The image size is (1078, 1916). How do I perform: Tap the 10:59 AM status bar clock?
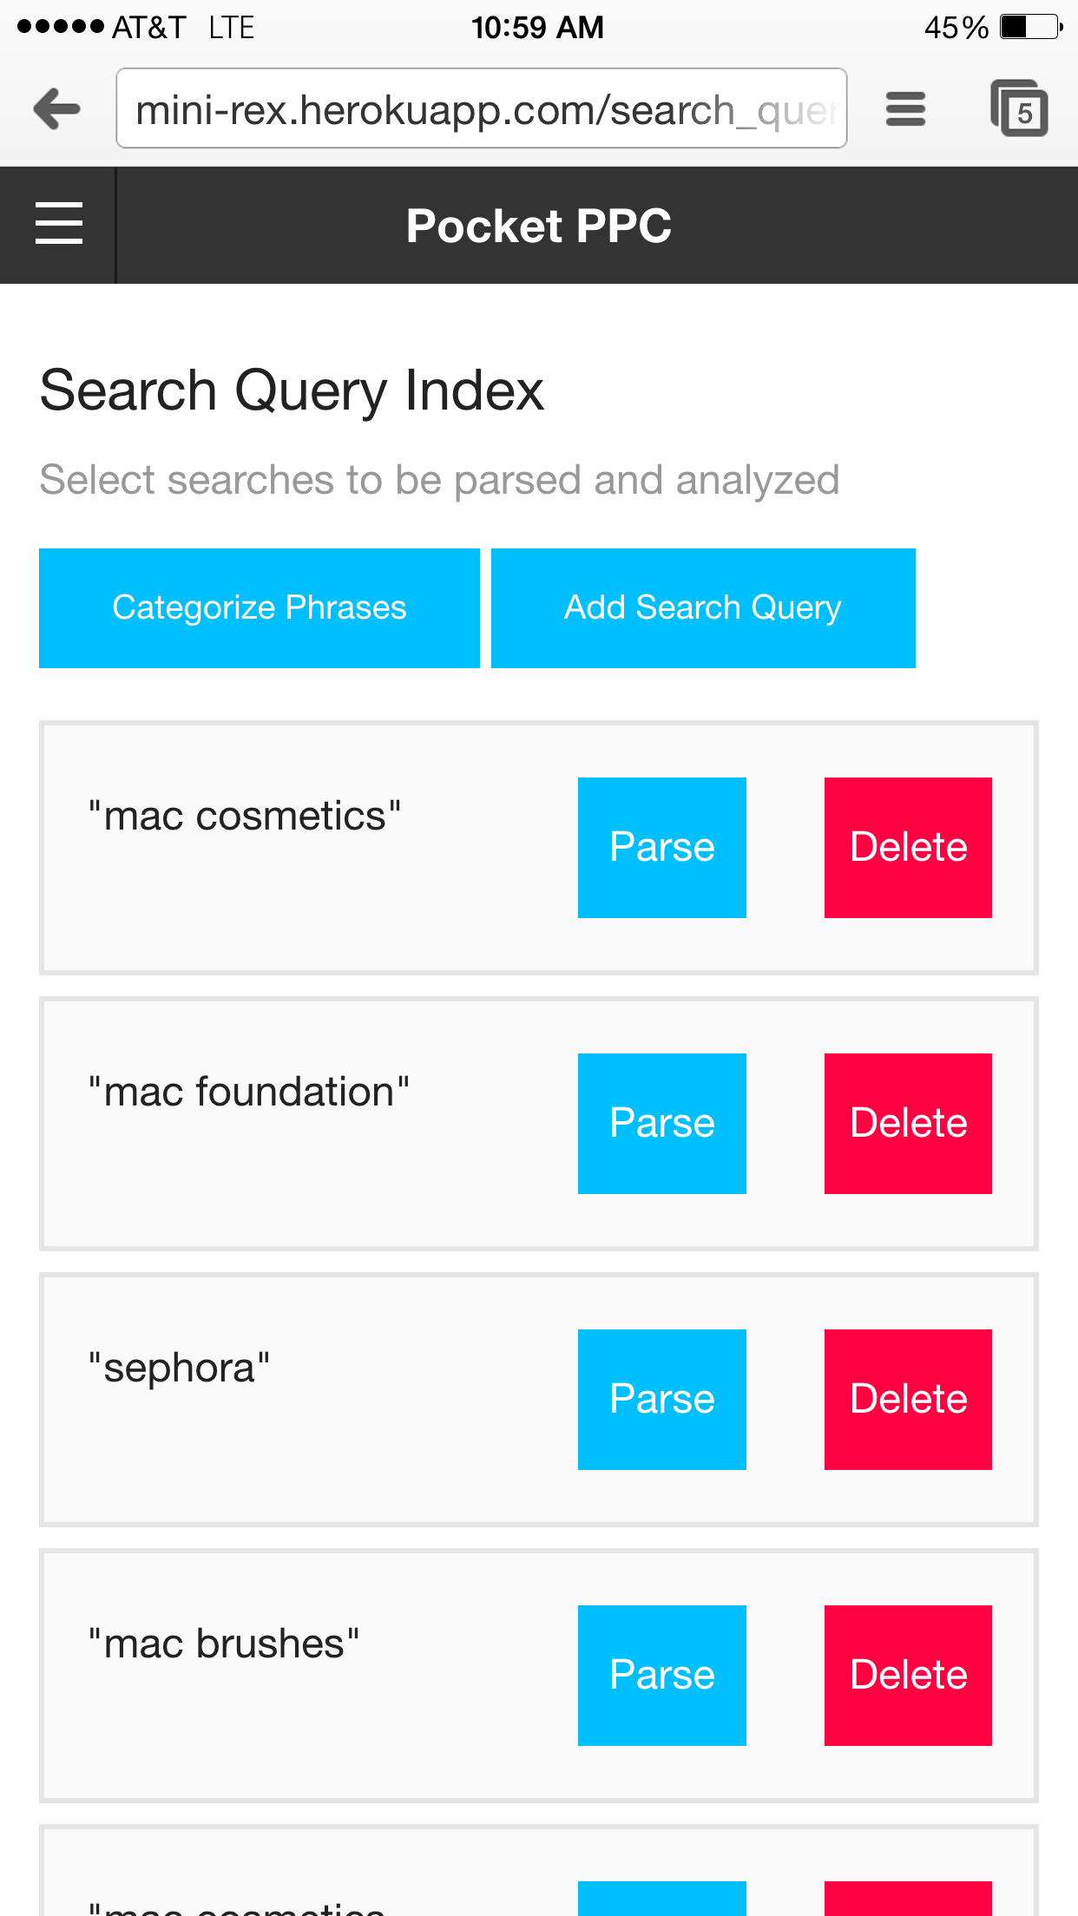point(537,28)
